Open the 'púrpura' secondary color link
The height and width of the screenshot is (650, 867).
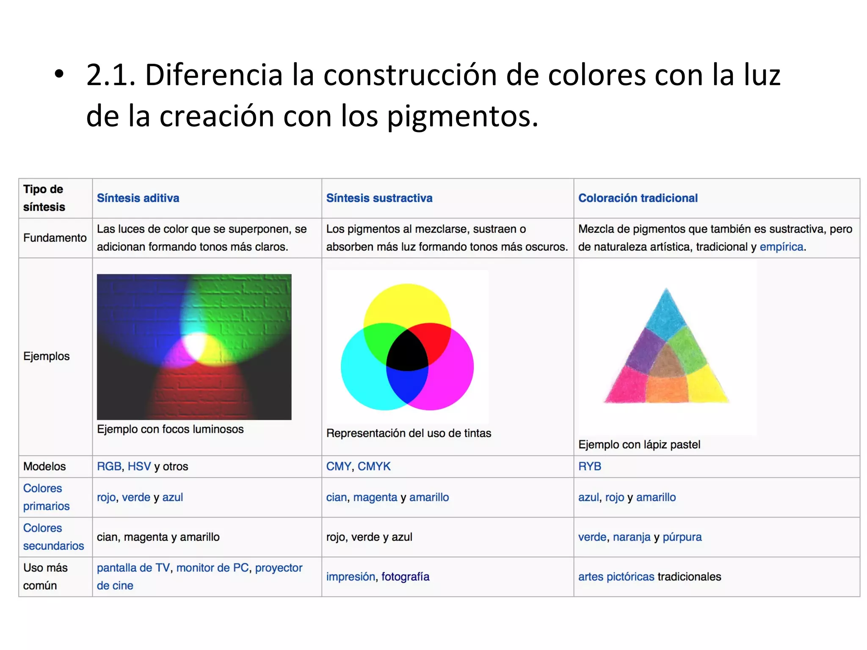point(682,537)
